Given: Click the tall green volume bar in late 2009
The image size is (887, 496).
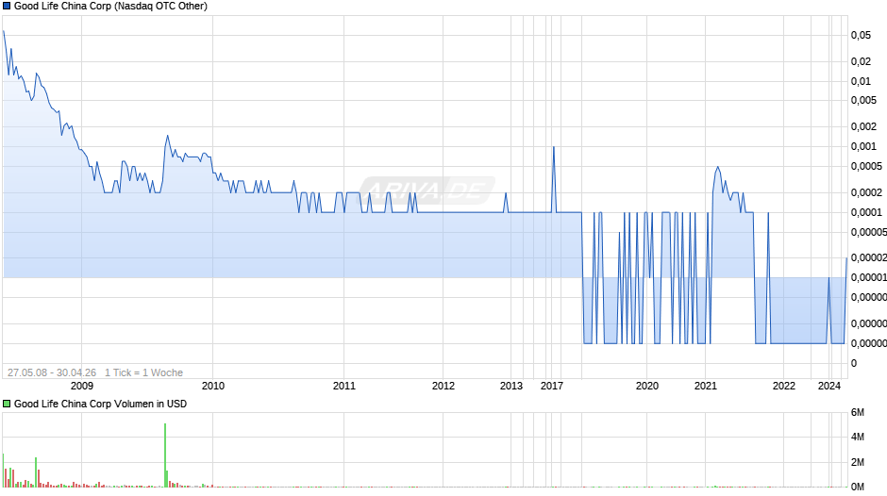Looking at the screenshot, I should (x=165, y=455).
